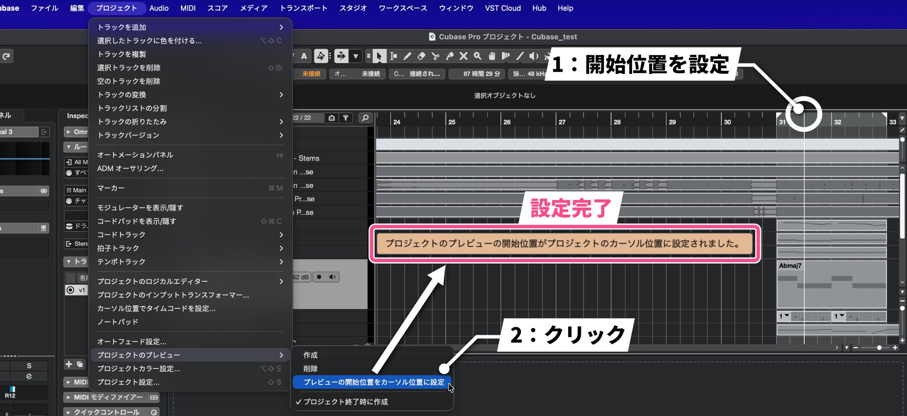
Task: Open the トランスポート menu
Action: tap(303, 8)
